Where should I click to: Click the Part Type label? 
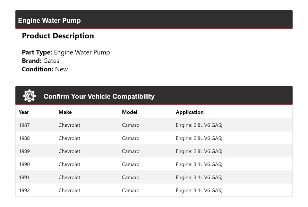[37, 52]
